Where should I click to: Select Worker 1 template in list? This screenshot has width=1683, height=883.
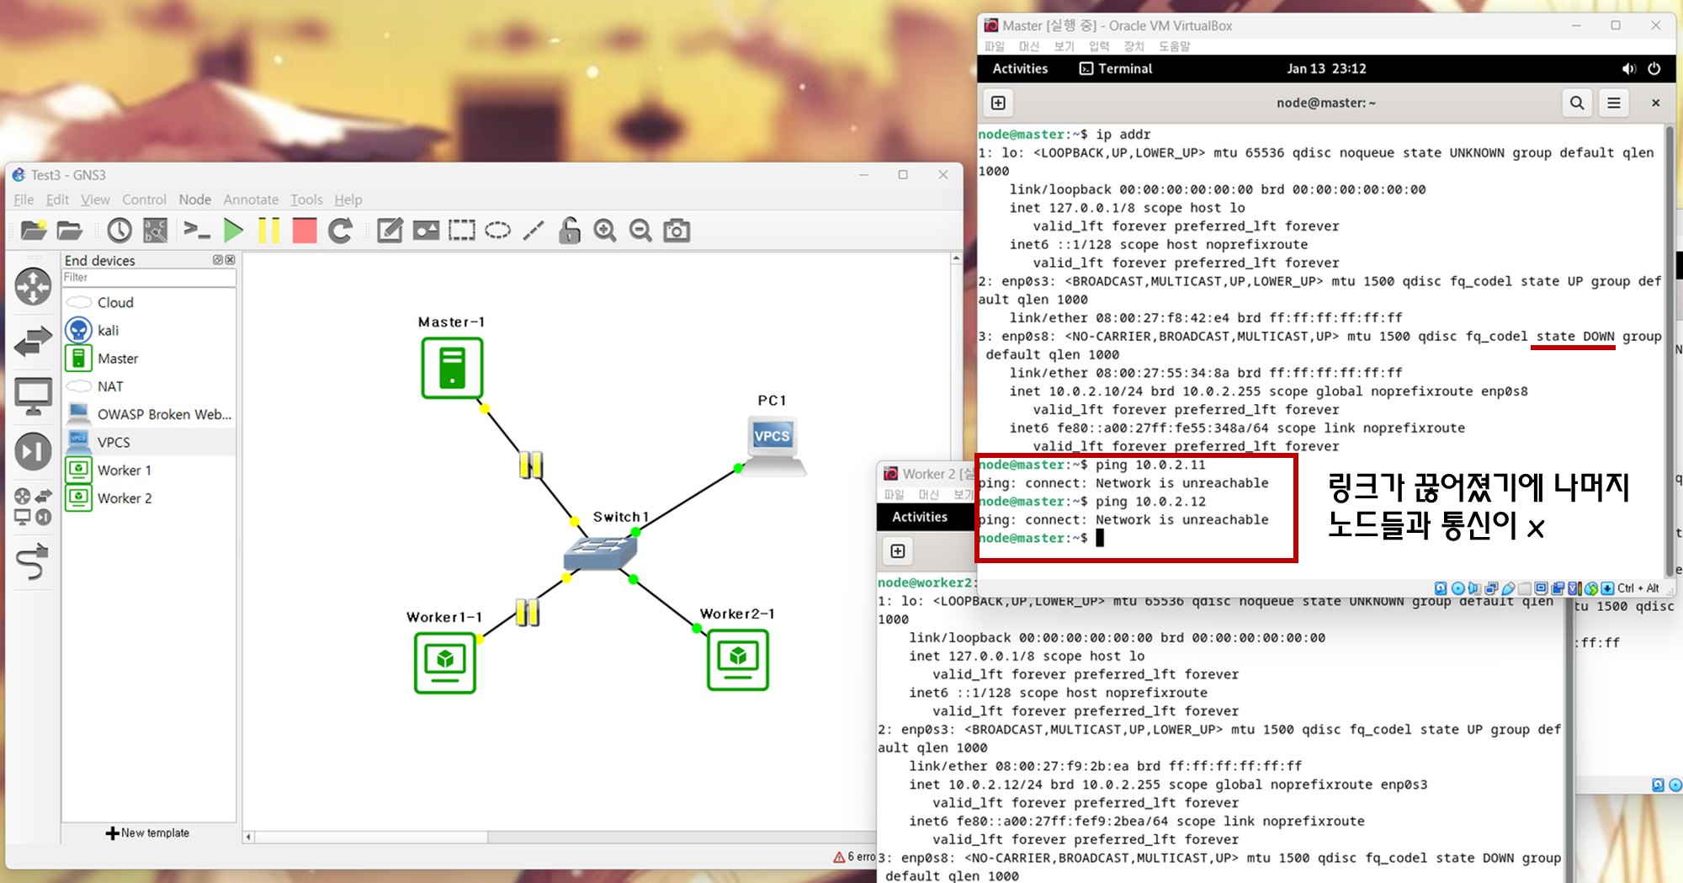149,470
